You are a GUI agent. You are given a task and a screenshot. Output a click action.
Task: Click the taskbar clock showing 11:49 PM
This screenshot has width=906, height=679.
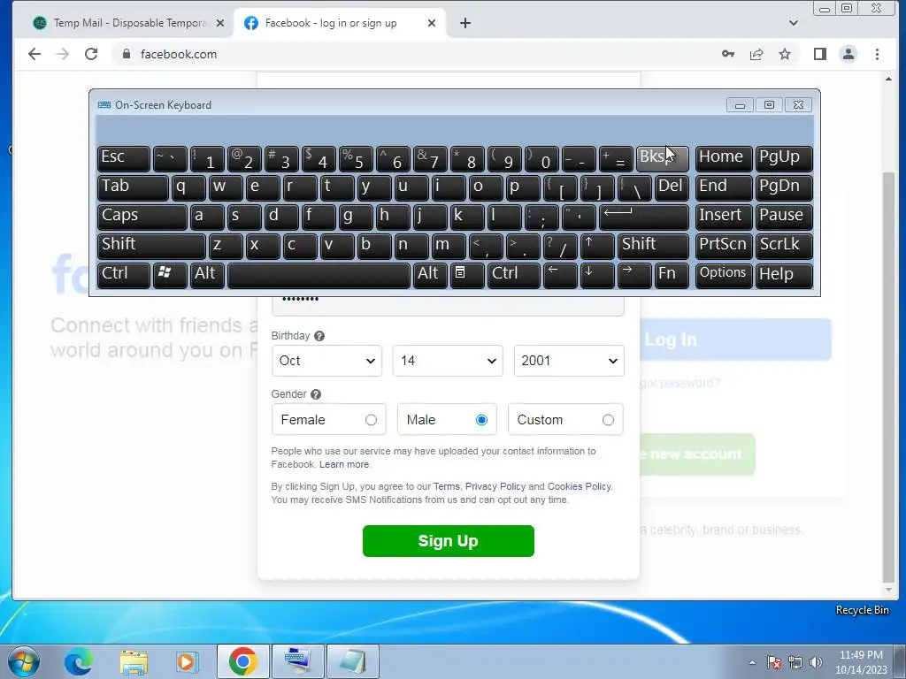tap(861, 662)
